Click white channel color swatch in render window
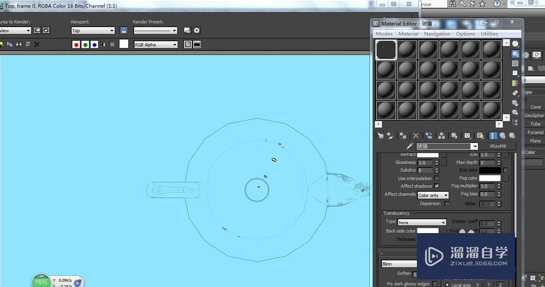 124,44
